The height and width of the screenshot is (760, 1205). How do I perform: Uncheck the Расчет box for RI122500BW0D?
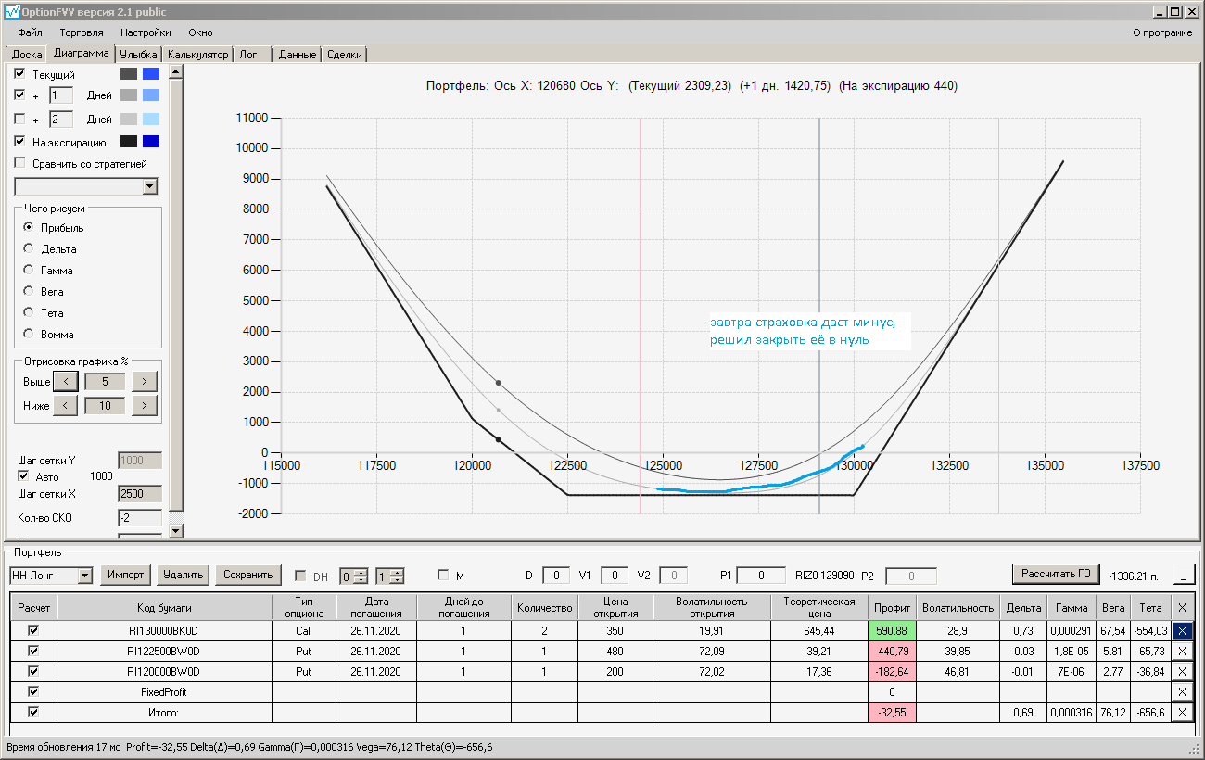[33, 651]
